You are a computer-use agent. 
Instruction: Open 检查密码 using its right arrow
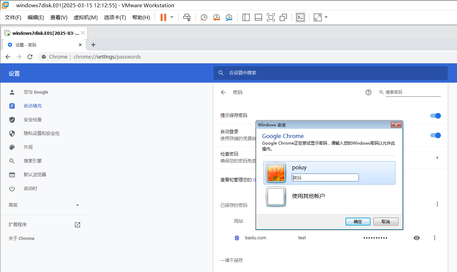[x=437, y=158]
